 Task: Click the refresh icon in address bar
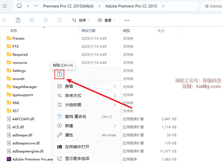click(5, 6)
